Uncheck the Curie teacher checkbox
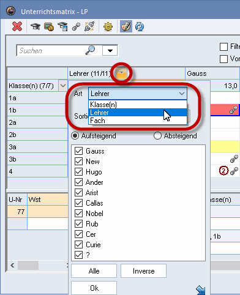This screenshot has width=240, height=295. [78, 244]
